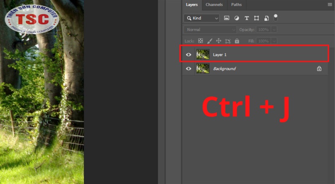
Task: Filter for pixel layers icon
Action: [x=227, y=18]
